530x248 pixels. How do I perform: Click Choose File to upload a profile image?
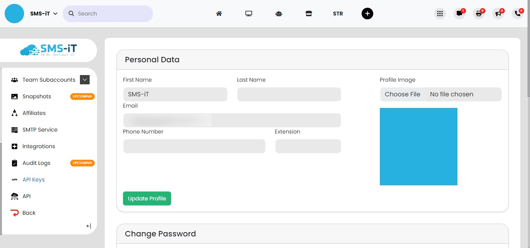click(402, 94)
